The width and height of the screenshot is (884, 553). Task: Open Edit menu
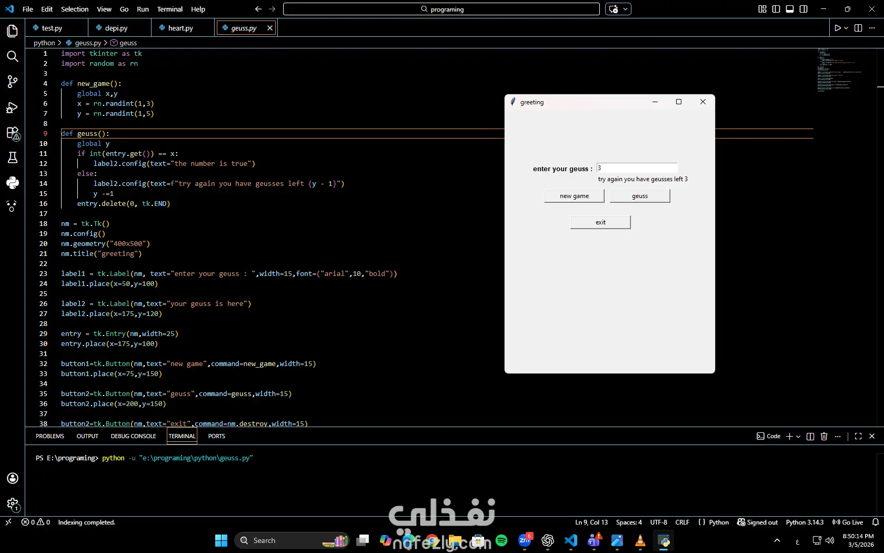47,9
